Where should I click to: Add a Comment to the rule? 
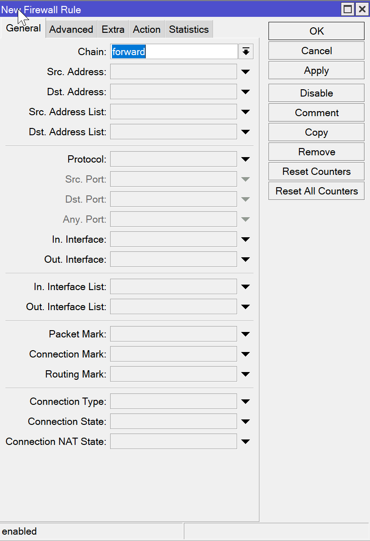316,112
